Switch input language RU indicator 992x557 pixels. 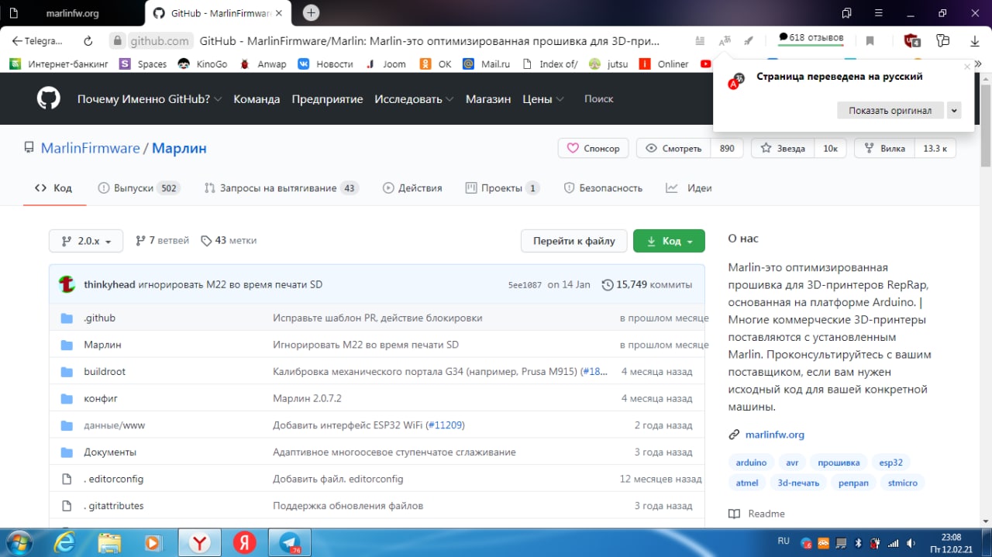click(x=784, y=541)
